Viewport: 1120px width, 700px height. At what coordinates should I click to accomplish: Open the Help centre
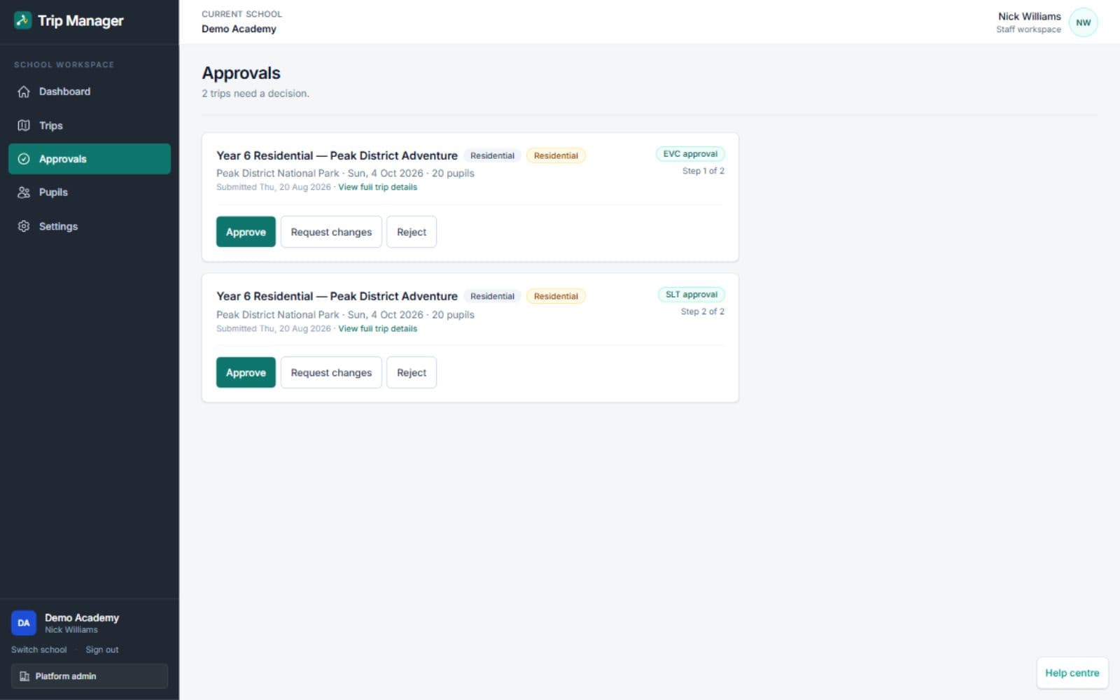pos(1072,673)
